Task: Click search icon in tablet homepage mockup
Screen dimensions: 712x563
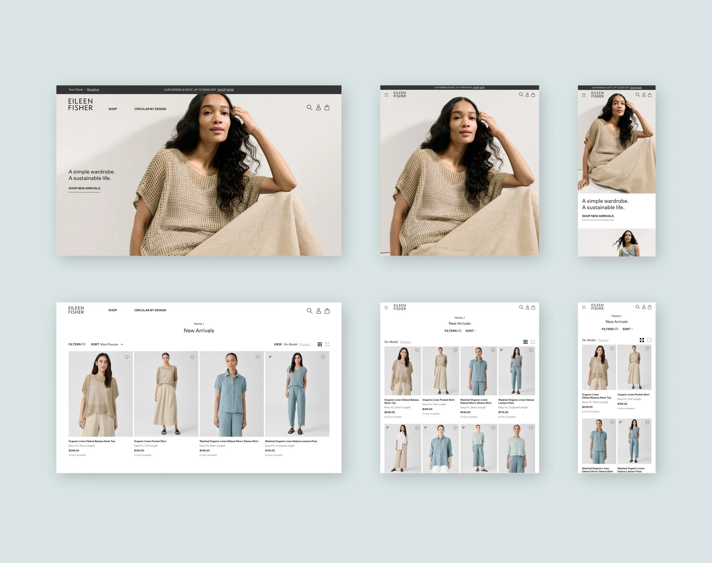Action: tap(521, 95)
